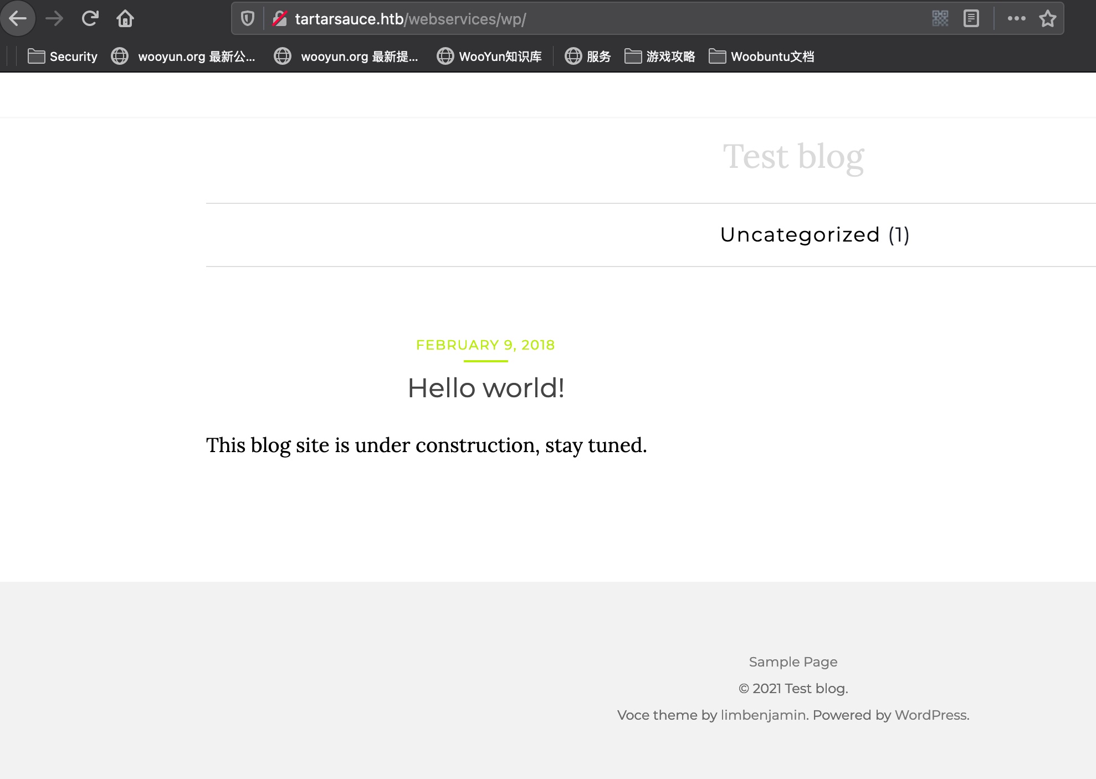Click the Test blog site title

click(793, 157)
